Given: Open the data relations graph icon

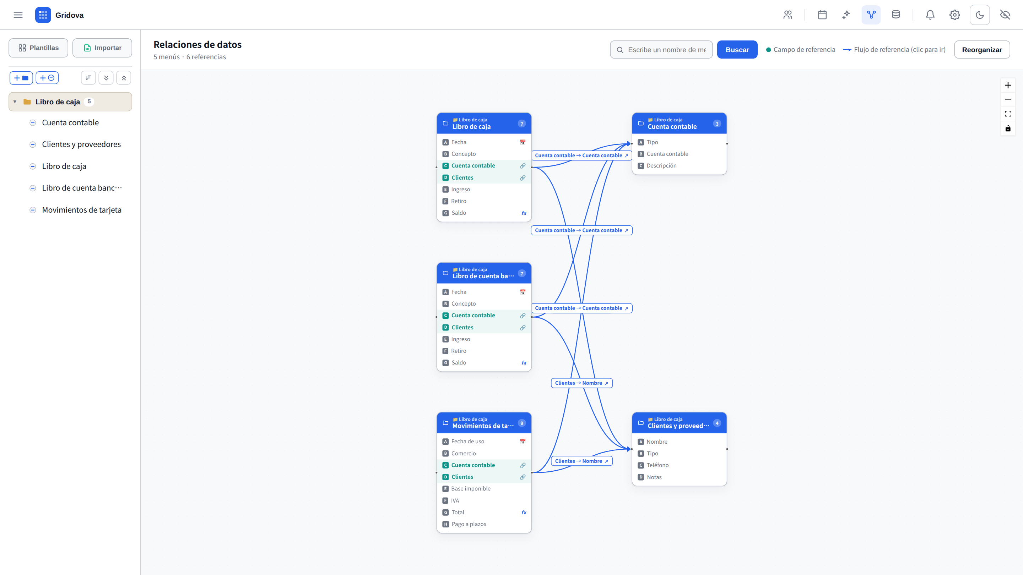Looking at the screenshot, I should 871,15.
